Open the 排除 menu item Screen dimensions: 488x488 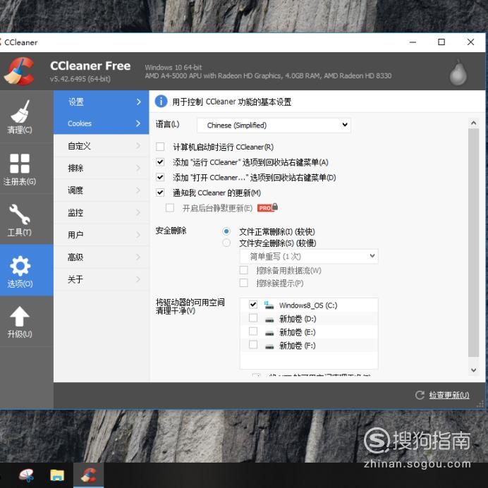[x=101, y=168]
